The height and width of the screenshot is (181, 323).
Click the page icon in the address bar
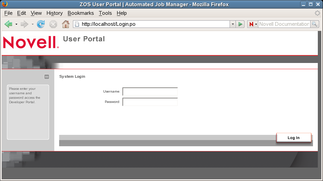[x=77, y=24]
